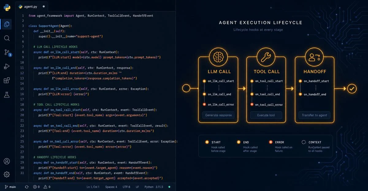Open the Run and Debug icon

tap(7, 66)
